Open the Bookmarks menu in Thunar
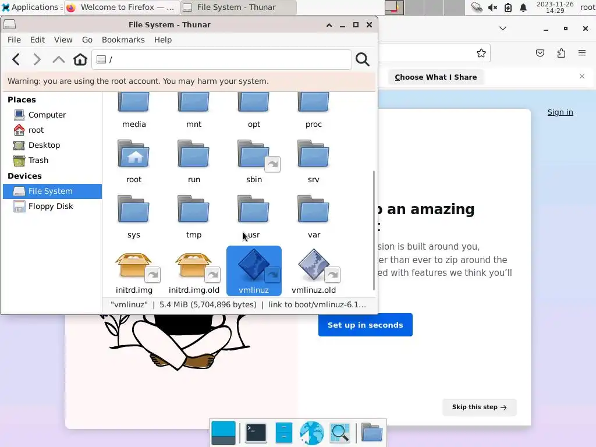Screen dimensions: 596x447 123,40
